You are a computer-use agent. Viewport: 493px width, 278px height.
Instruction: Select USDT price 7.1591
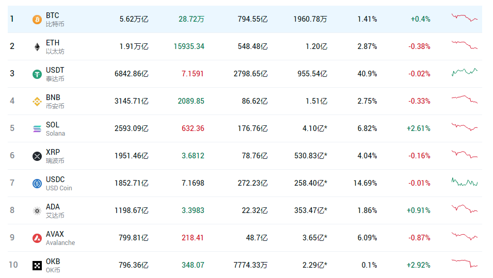(x=193, y=74)
